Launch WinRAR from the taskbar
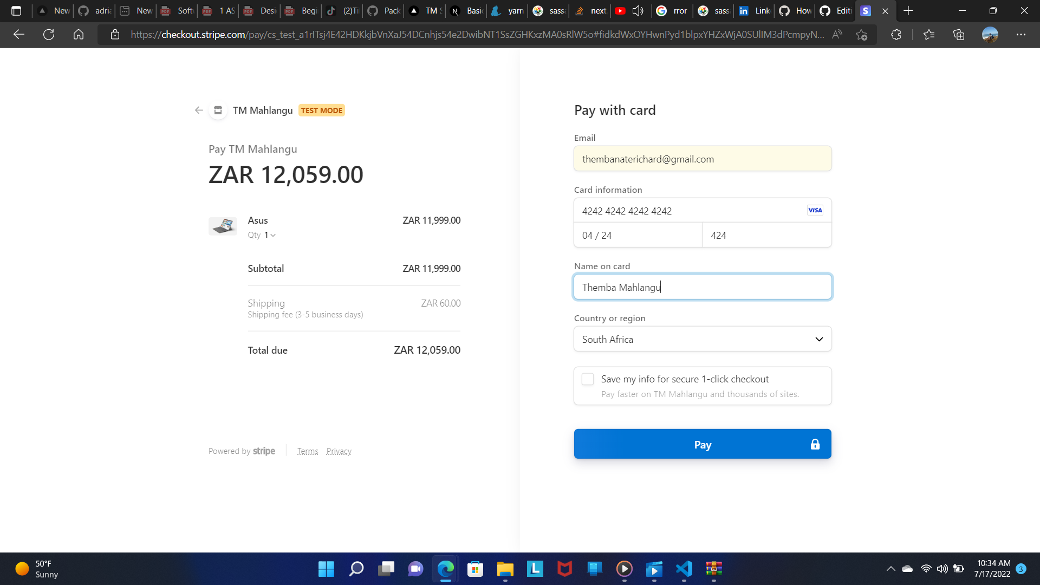The image size is (1040, 585). coord(713,569)
